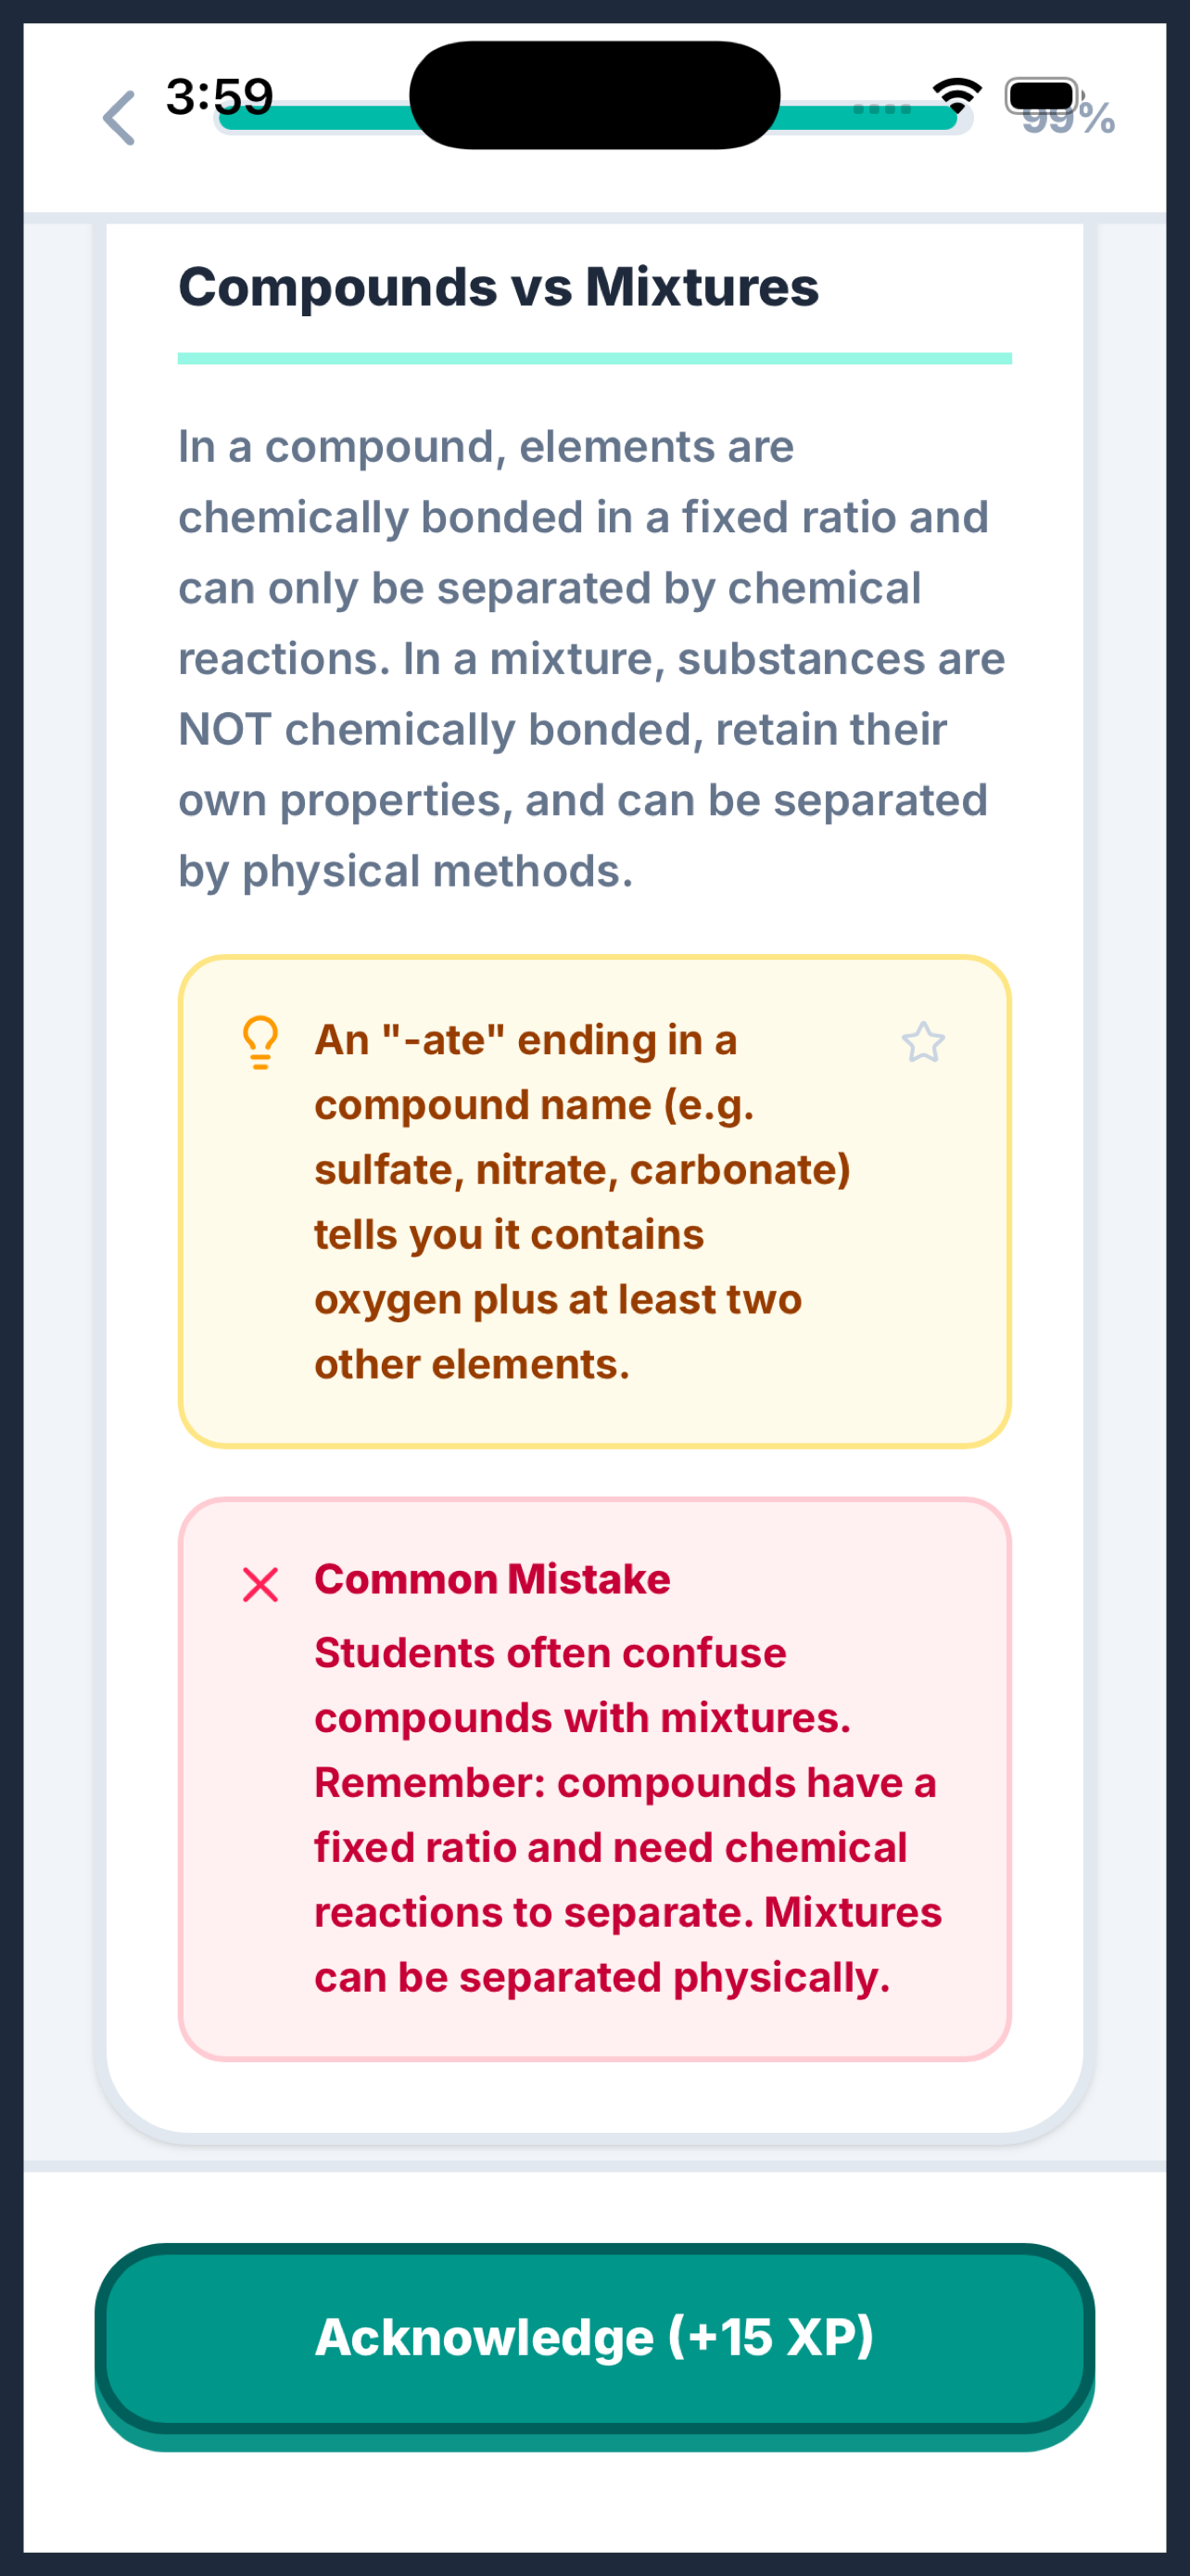The height and width of the screenshot is (2576, 1190).
Task: Toggle the bookmark star on yellow card
Action: click(x=925, y=1043)
